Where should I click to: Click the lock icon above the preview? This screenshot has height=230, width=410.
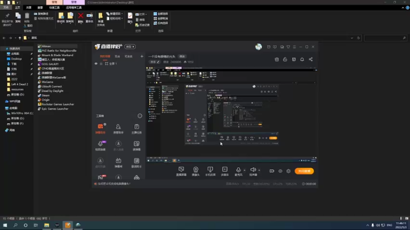pyautogui.click(x=285, y=59)
